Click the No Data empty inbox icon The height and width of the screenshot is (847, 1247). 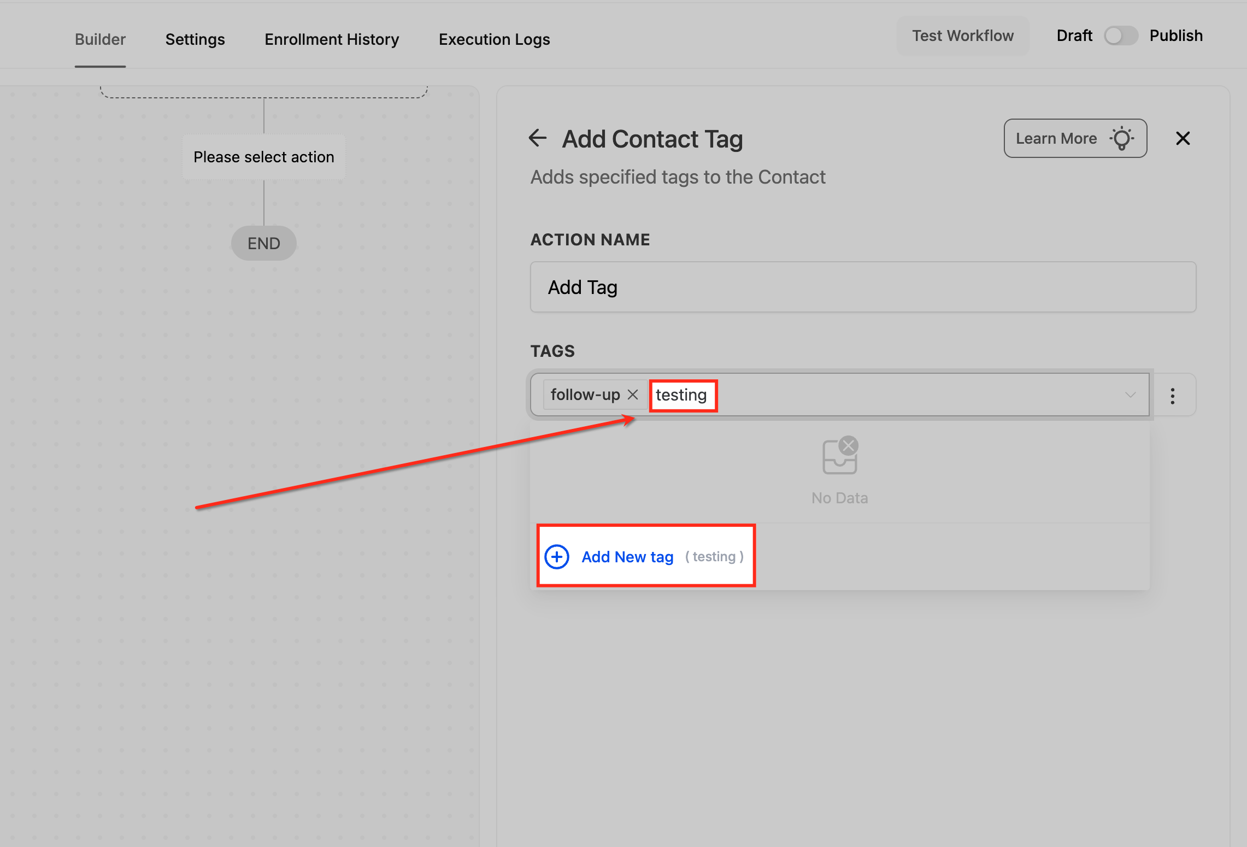[x=840, y=456]
